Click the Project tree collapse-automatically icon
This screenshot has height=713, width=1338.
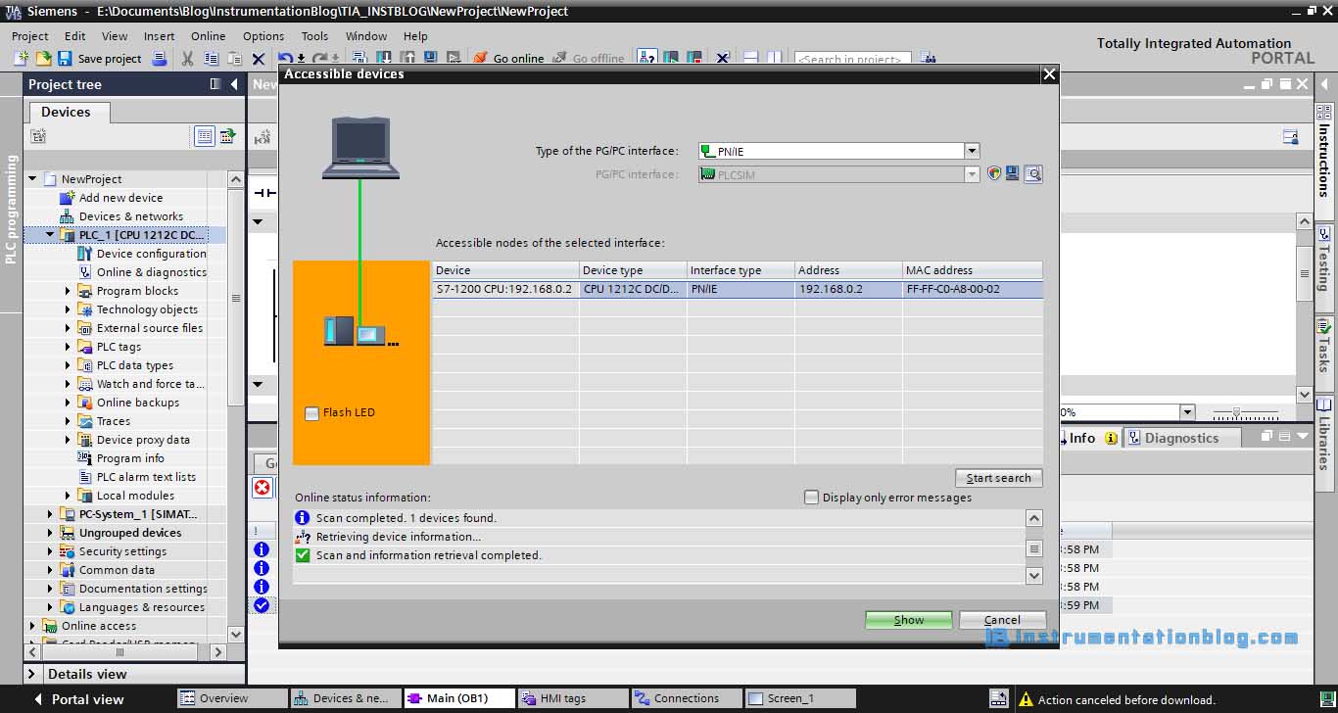(215, 84)
